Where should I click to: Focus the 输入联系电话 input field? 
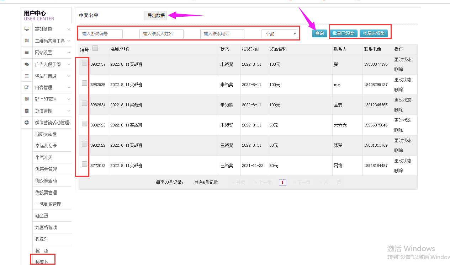pyautogui.click(x=222, y=34)
